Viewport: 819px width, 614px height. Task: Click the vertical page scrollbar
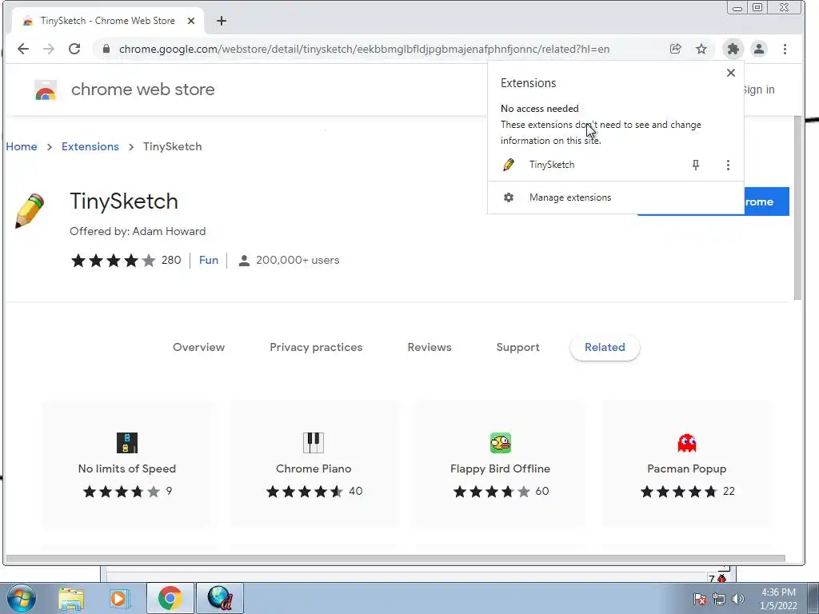coord(797,208)
